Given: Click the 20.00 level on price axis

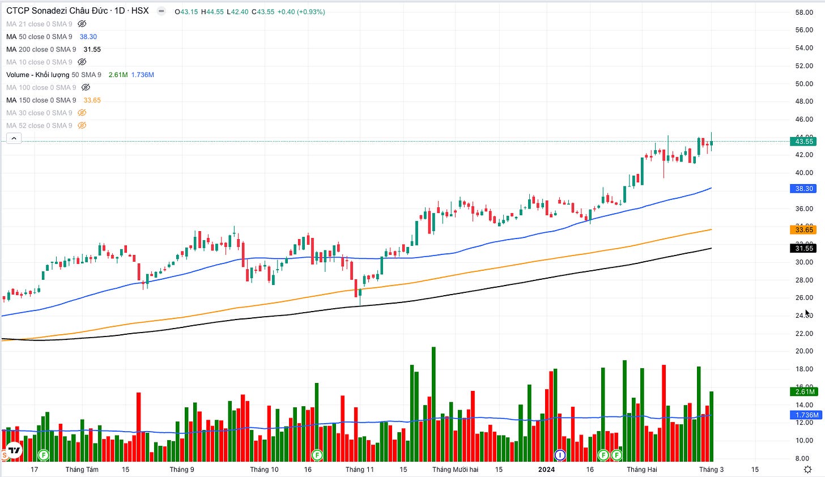Looking at the screenshot, I should tap(804, 351).
